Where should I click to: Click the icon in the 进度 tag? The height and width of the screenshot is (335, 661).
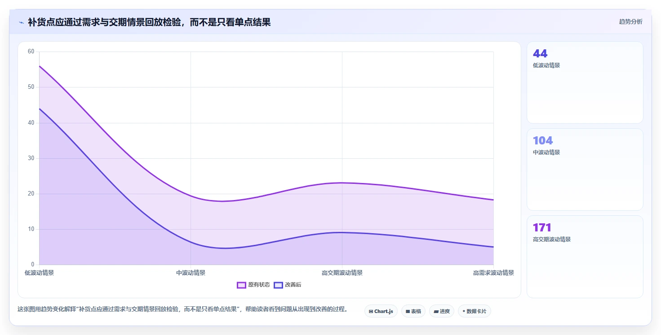point(436,311)
